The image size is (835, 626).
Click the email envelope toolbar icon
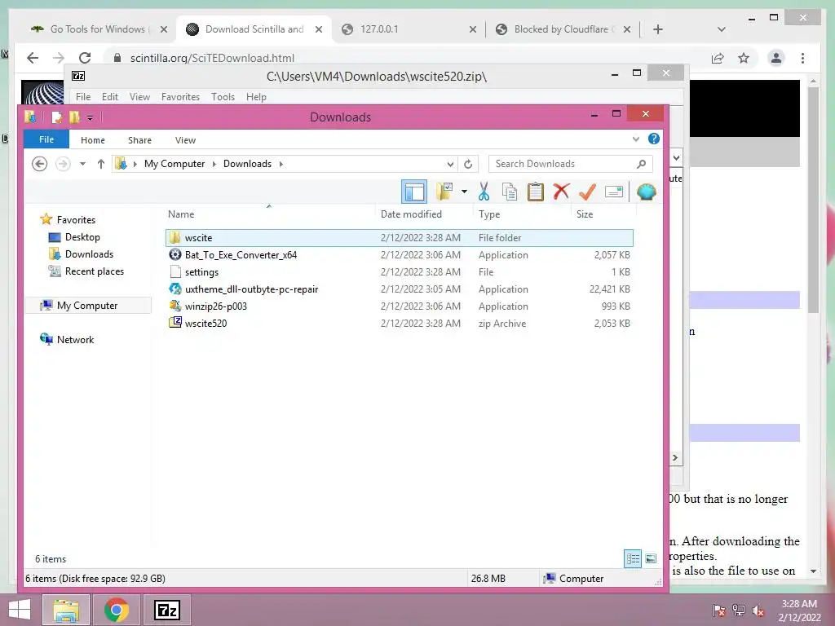pos(613,192)
